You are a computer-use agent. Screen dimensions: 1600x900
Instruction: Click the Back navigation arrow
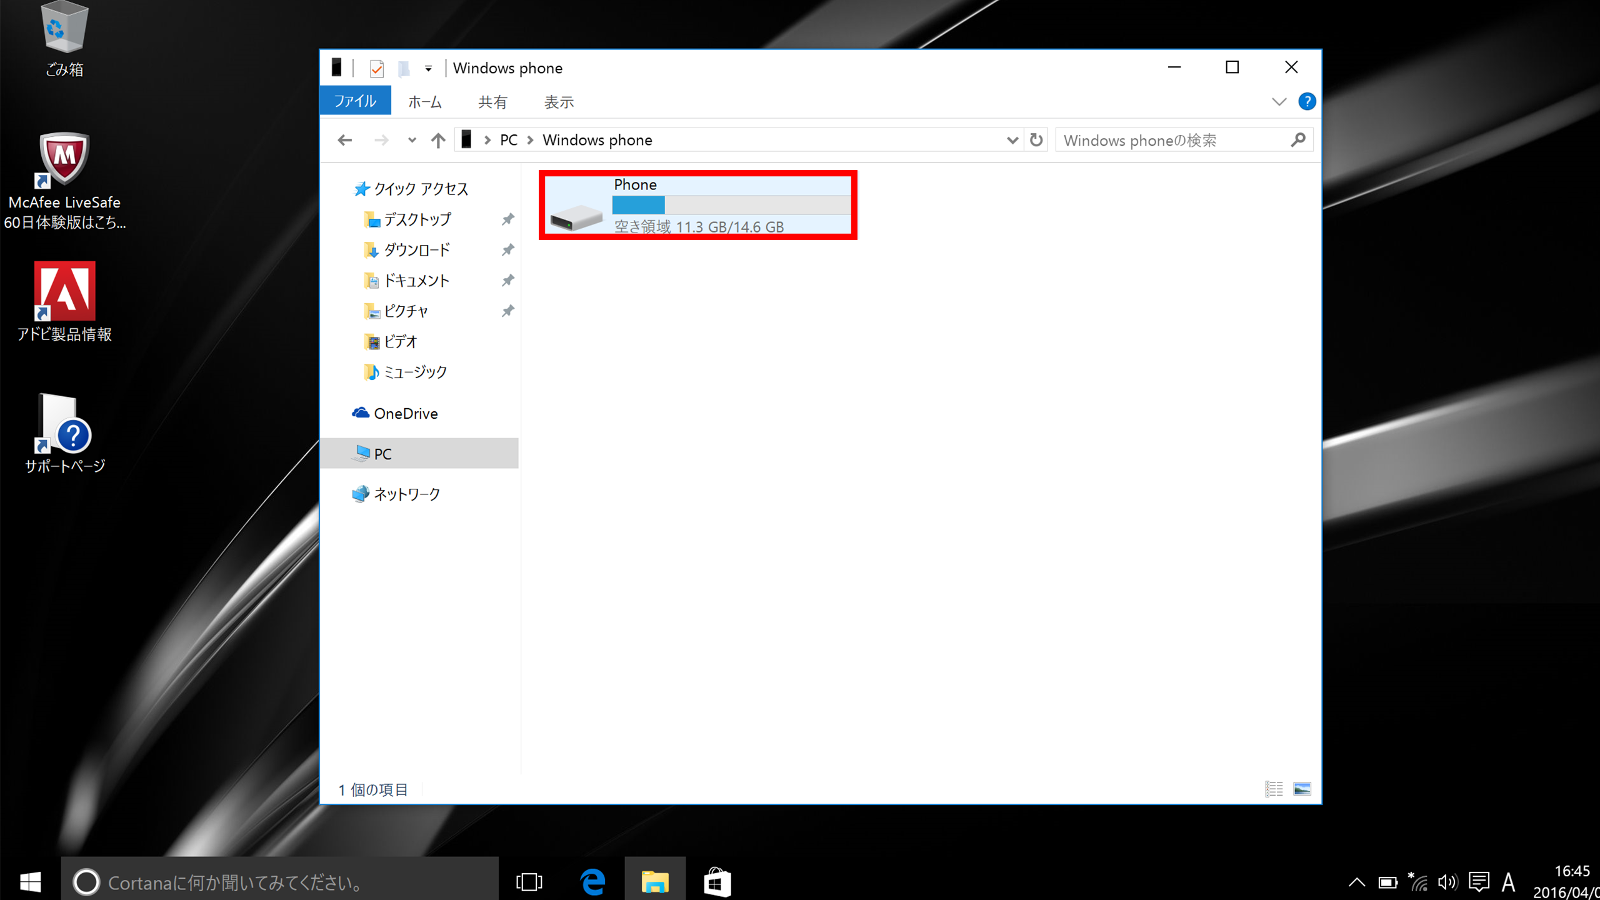tap(345, 140)
